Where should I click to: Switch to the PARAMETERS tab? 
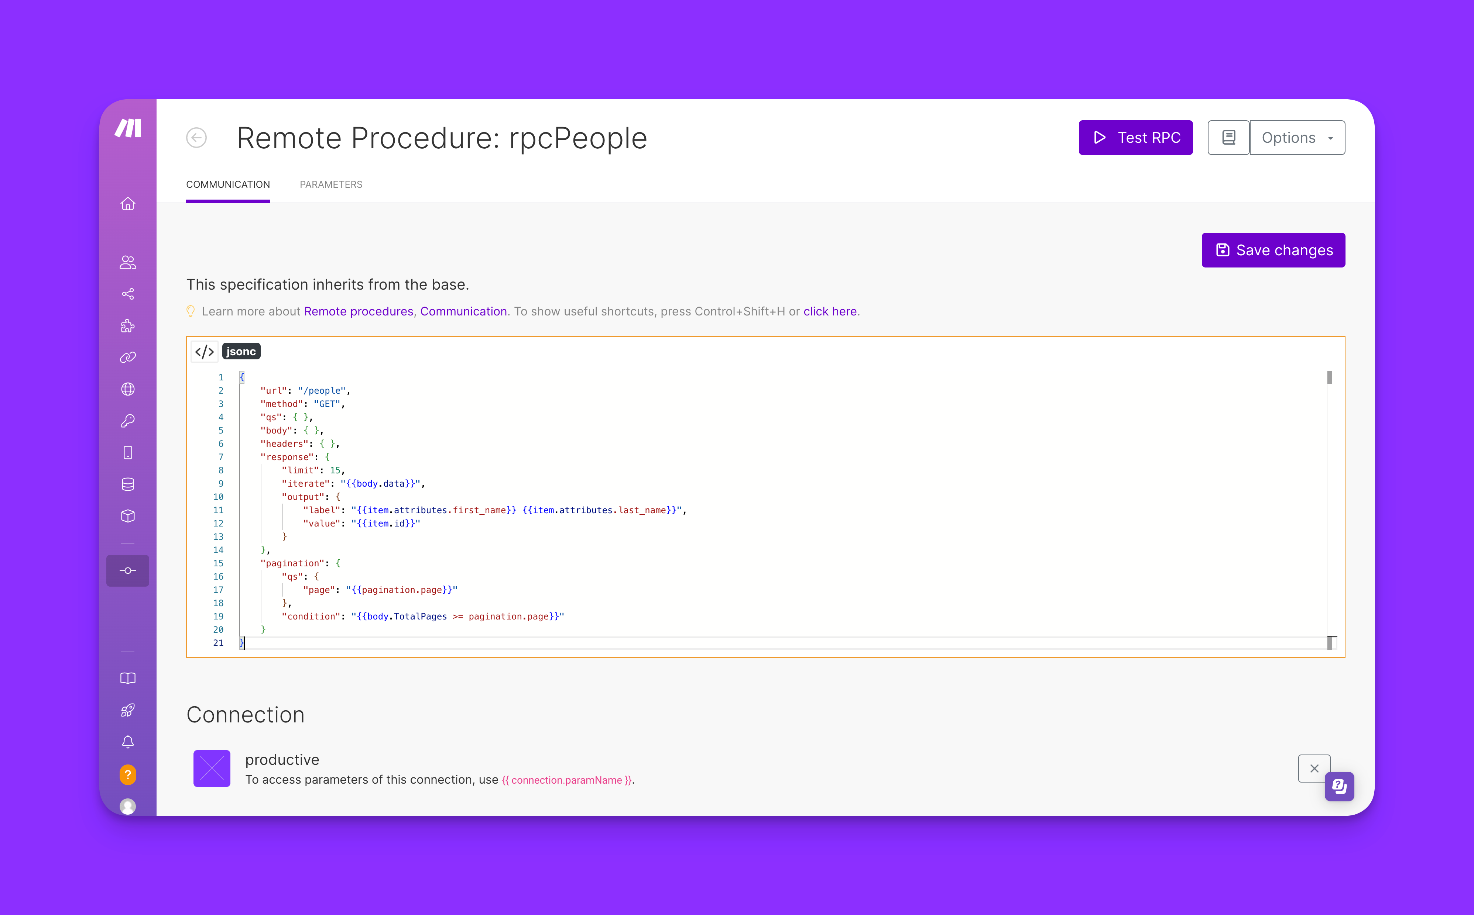[x=330, y=184]
